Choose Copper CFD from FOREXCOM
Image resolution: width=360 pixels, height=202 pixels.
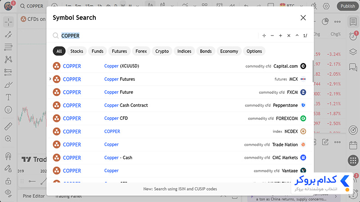coord(180,119)
